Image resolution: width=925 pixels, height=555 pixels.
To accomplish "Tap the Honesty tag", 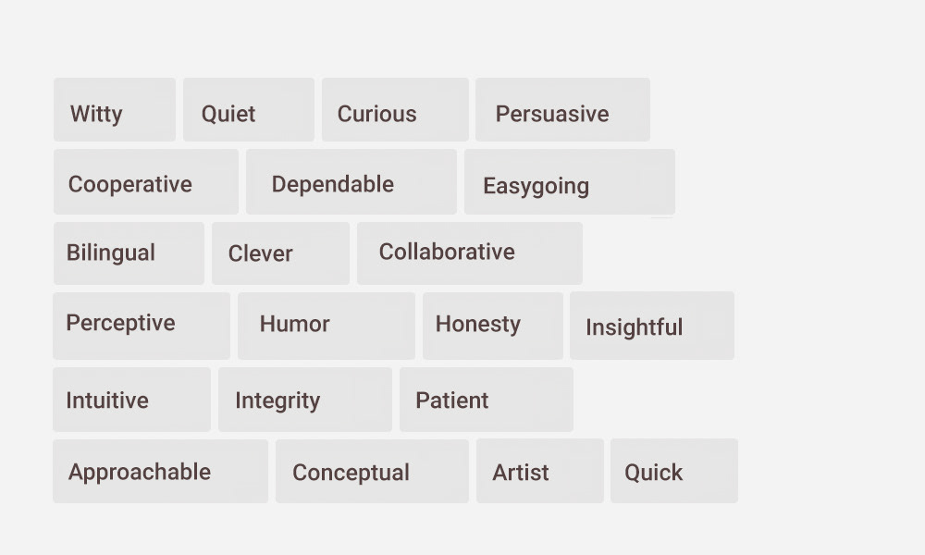I will pos(493,326).
